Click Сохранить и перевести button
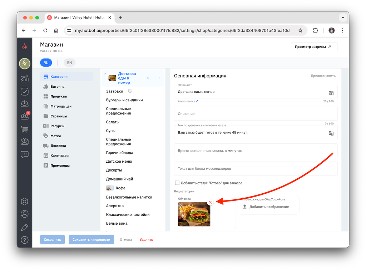This screenshot has height=270, width=366. point(91,239)
